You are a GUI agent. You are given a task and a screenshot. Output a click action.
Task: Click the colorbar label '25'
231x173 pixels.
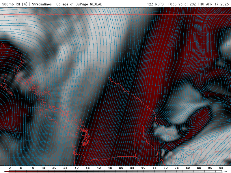pos(66,168)
